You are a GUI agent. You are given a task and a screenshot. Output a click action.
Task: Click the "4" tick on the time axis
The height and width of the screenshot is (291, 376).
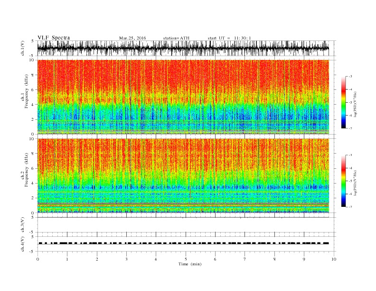(156, 259)
